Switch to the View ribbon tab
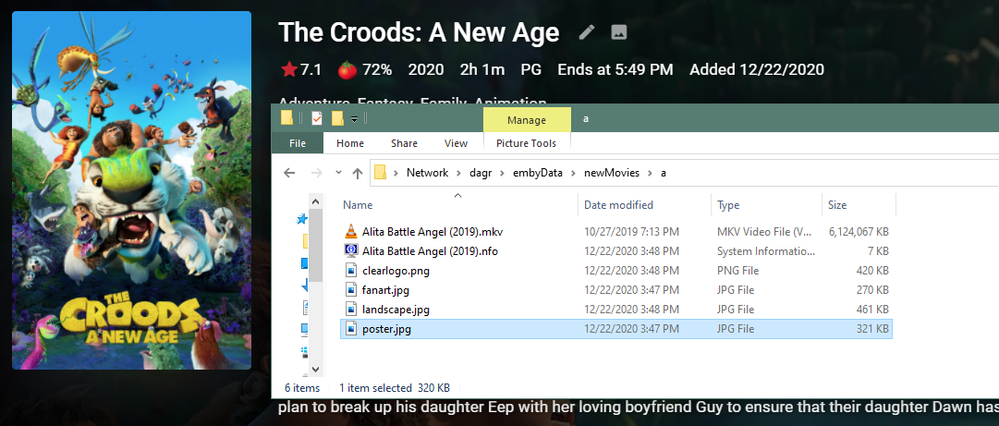This screenshot has width=999, height=426. [x=457, y=143]
